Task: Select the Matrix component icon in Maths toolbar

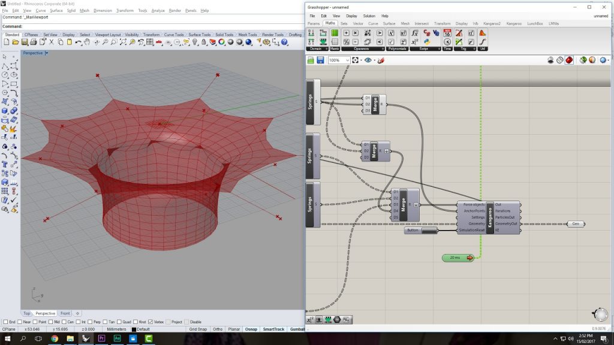Action: [x=333, y=33]
